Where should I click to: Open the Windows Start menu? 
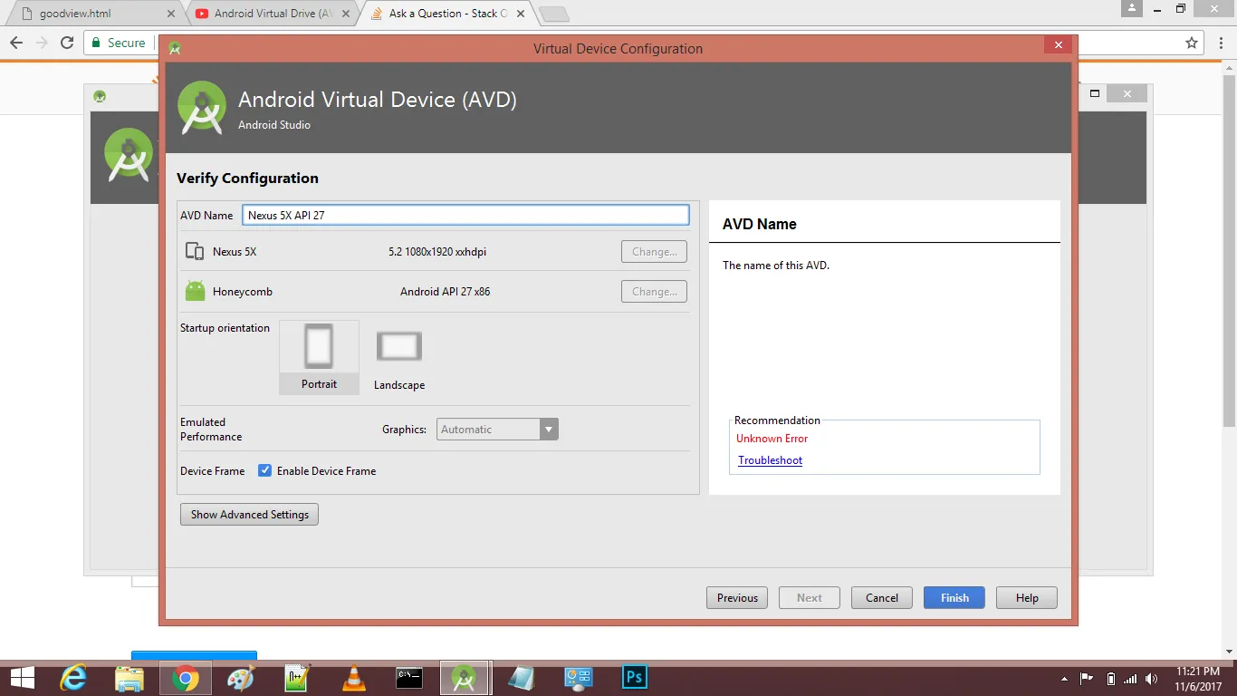point(22,678)
